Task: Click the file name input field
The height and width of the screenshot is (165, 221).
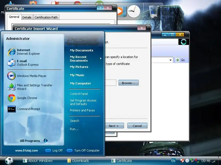Action: point(111,83)
